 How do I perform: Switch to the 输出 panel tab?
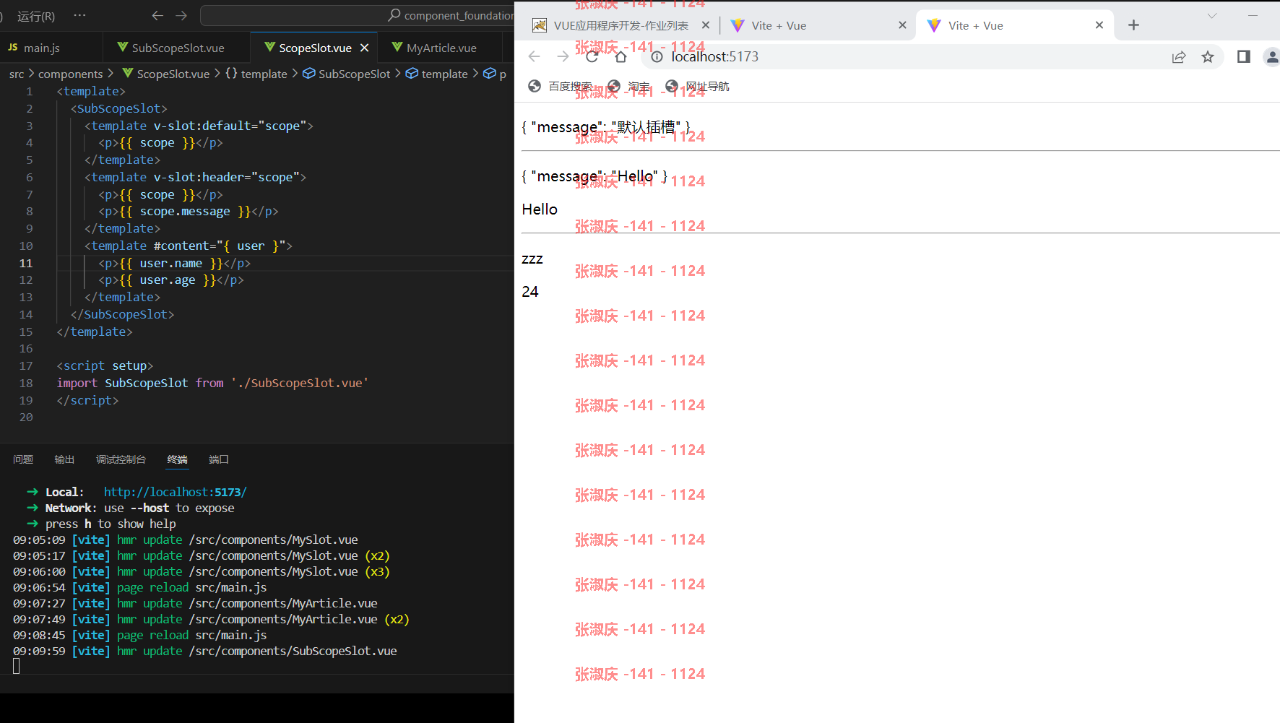coord(64,459)
